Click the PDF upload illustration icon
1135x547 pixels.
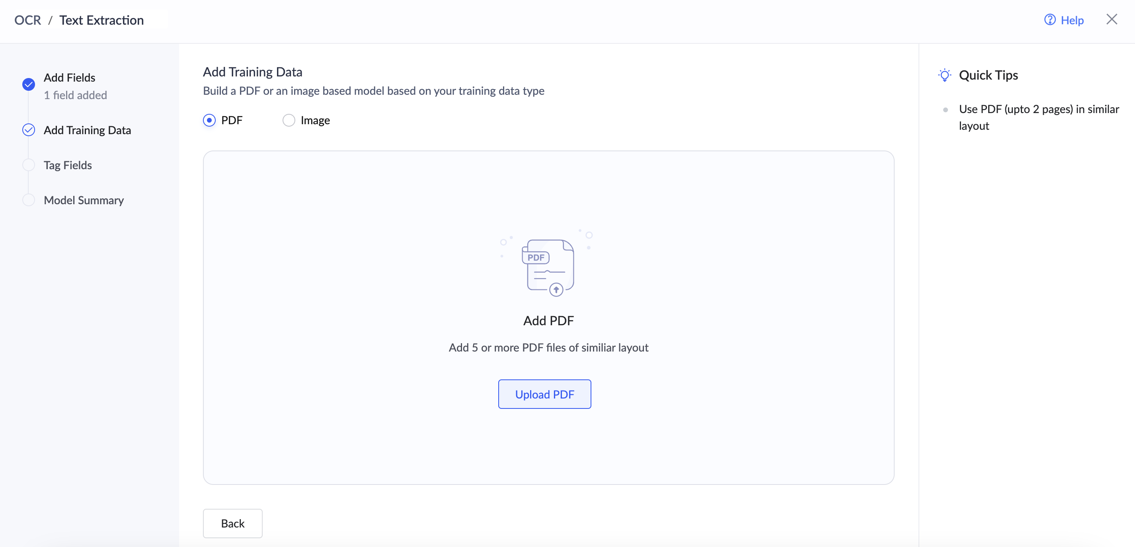[548, 267]
